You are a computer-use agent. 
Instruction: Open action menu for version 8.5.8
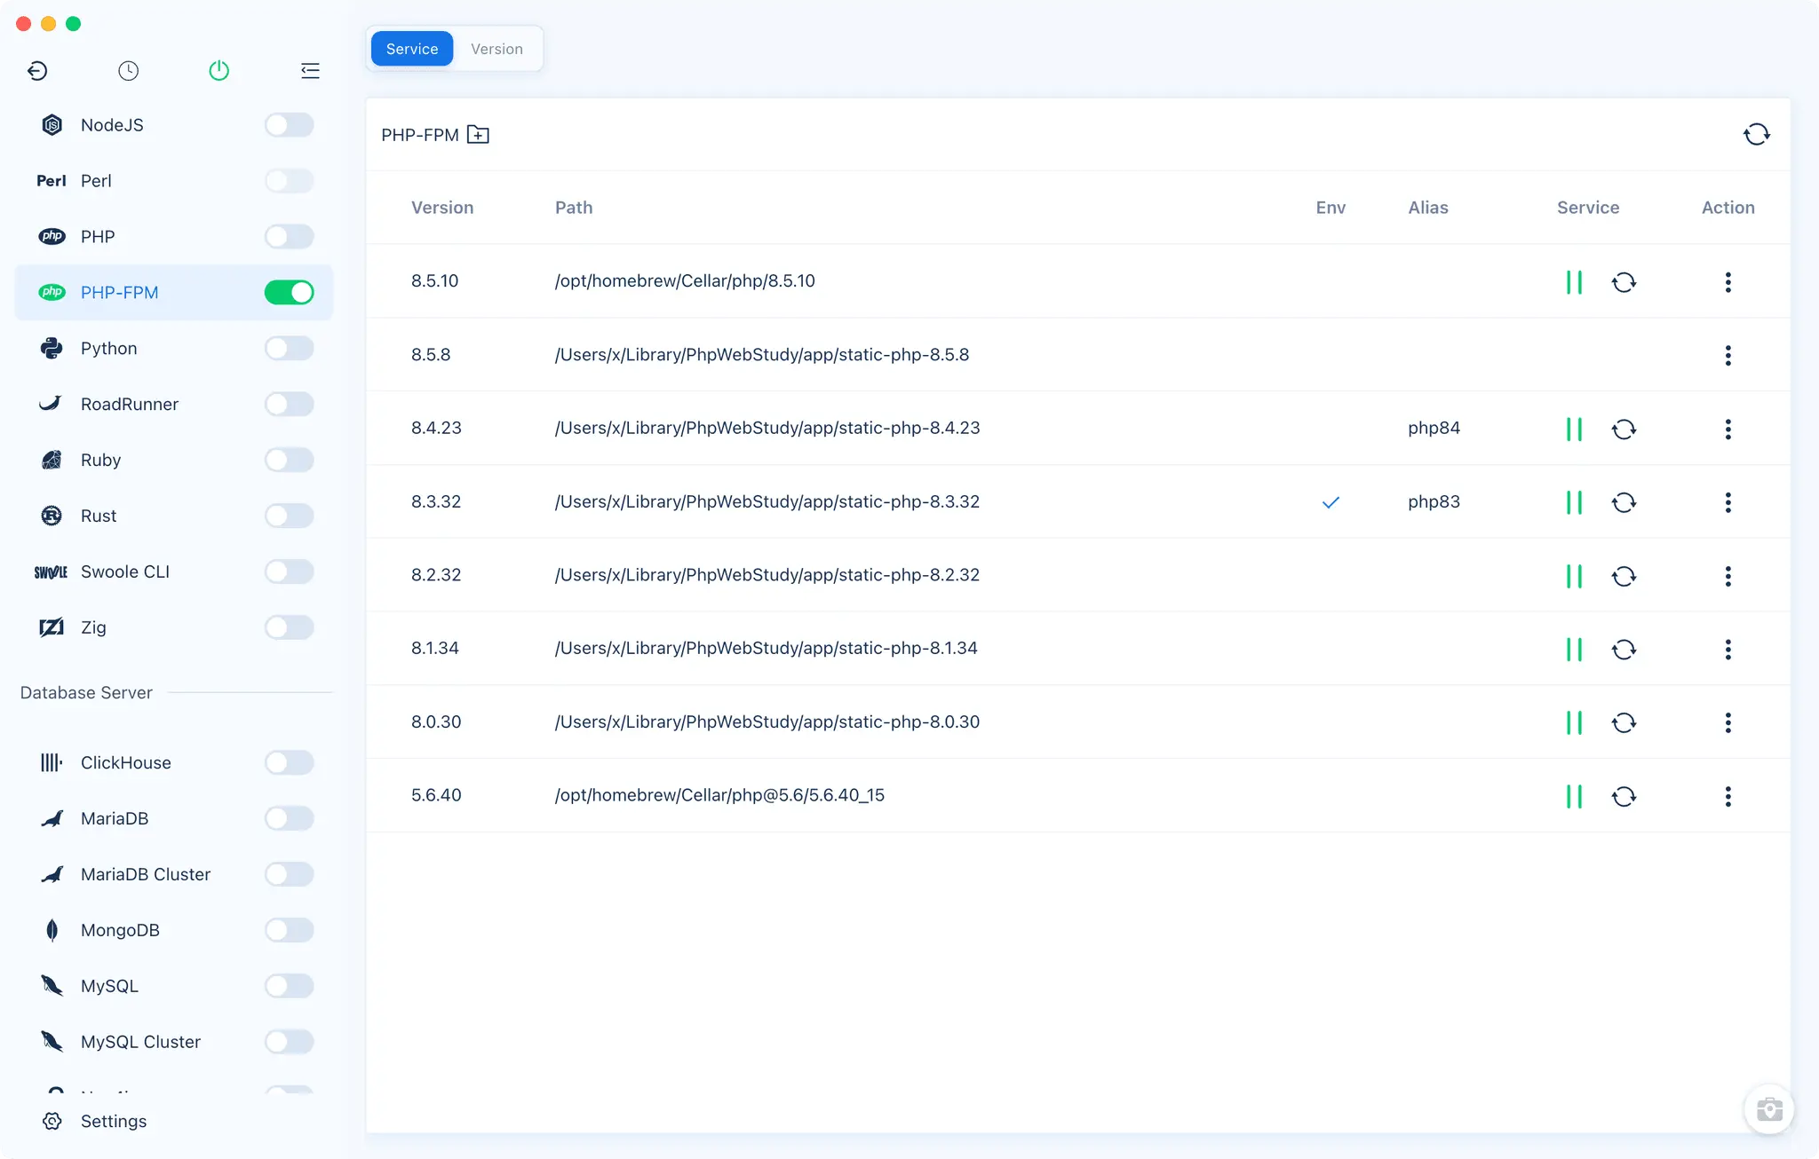(x=1728, y=356)
